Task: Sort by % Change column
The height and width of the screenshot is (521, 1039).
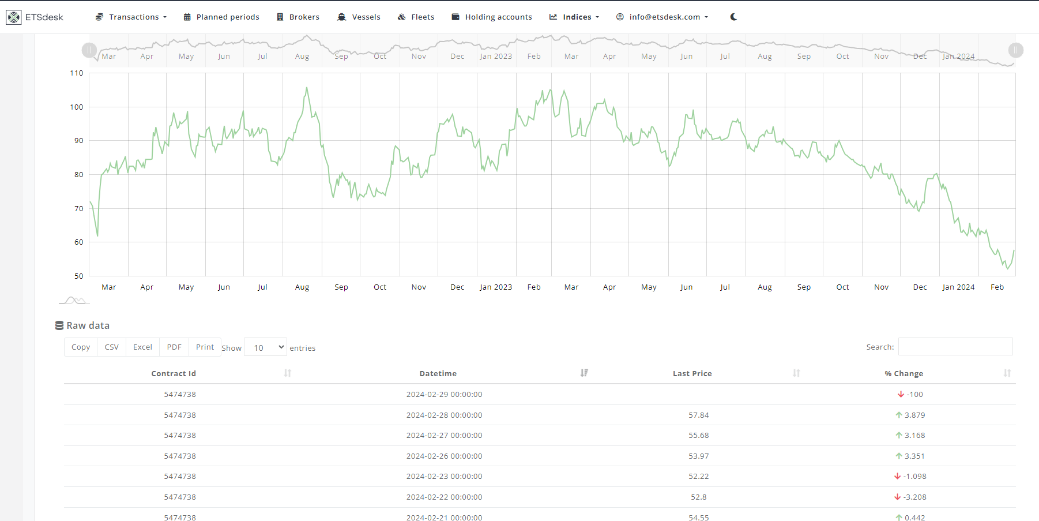Action: click(1007, 373)
